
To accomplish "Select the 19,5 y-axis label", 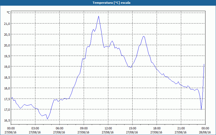I will 7,56.
